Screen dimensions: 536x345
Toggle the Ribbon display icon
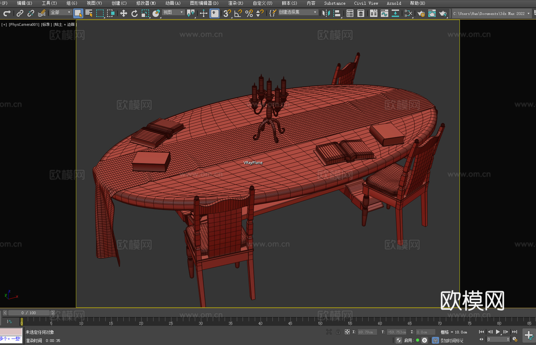374,13
